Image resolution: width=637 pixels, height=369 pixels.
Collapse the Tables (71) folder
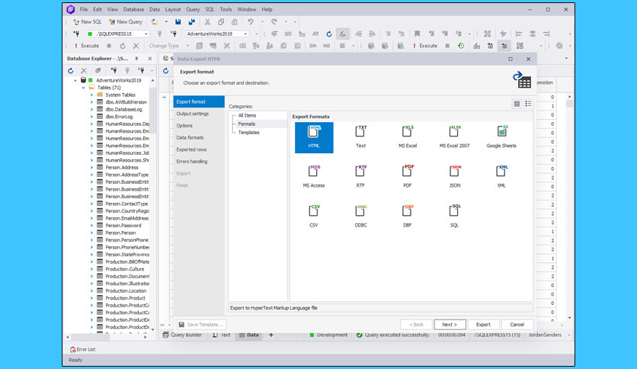pyautogui.click(x=83, y=88)
